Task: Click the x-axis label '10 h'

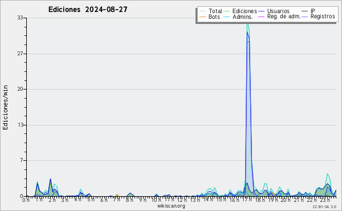Action: 156,200
